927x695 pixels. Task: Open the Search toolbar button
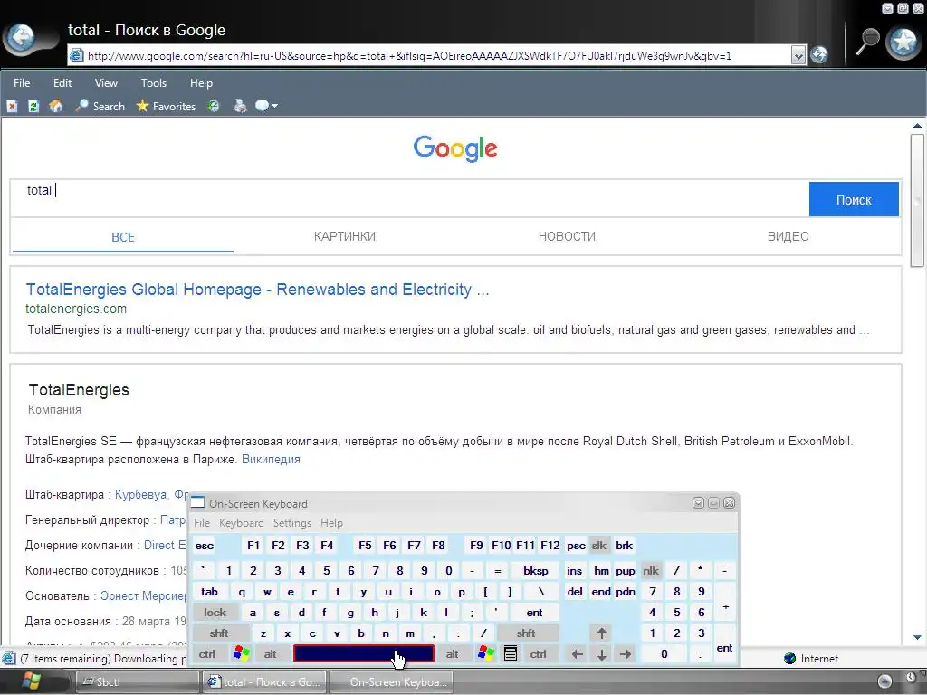click(100, 107)
